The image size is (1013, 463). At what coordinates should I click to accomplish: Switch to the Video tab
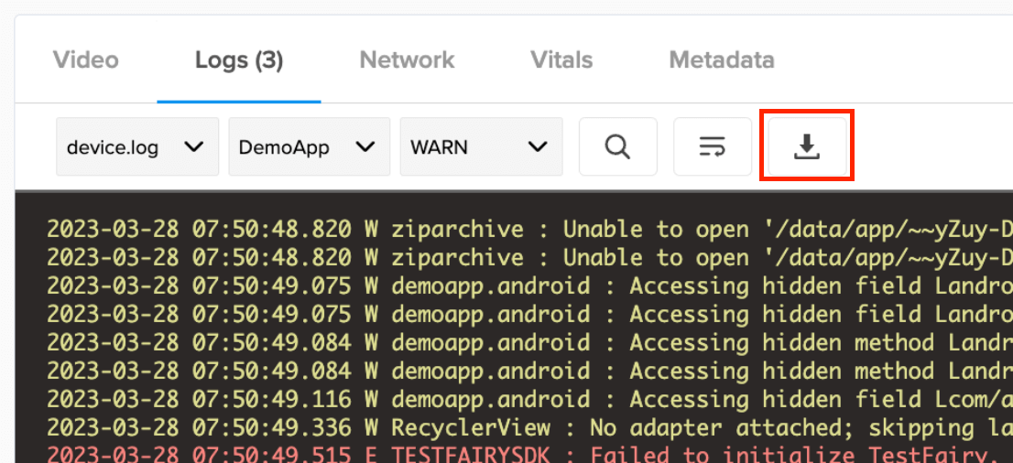(x=86, y=60)
